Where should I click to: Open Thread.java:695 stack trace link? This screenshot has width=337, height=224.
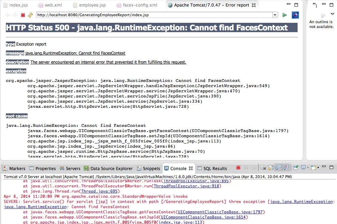click(99, 191)
